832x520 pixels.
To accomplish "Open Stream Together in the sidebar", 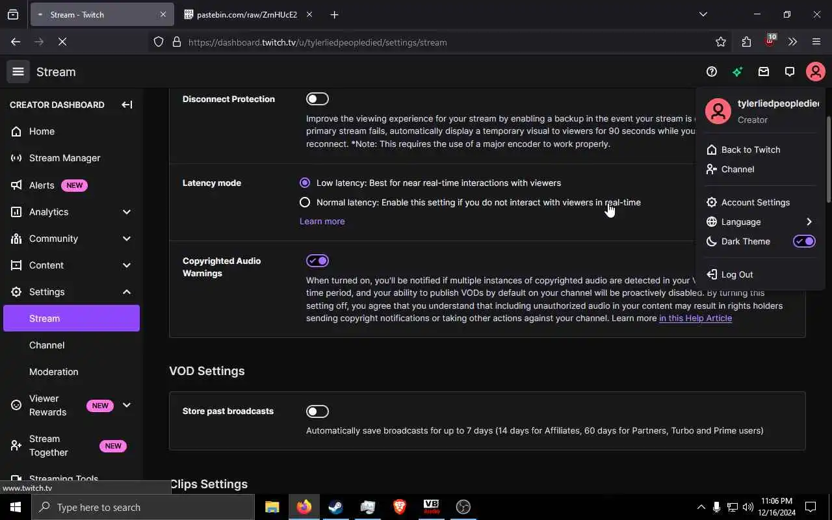I will pos(71,445).
